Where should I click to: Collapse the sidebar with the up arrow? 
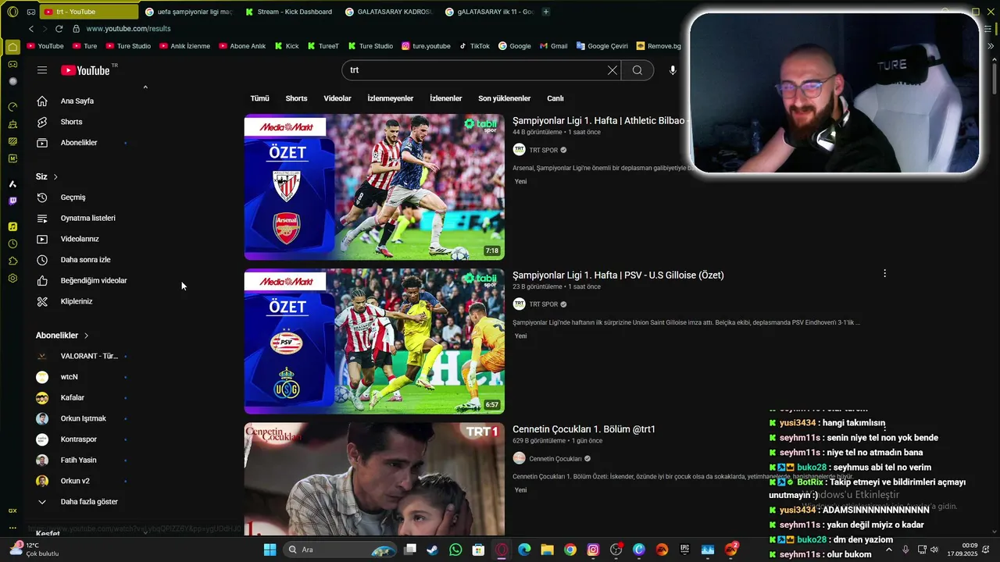click(145, 87)
